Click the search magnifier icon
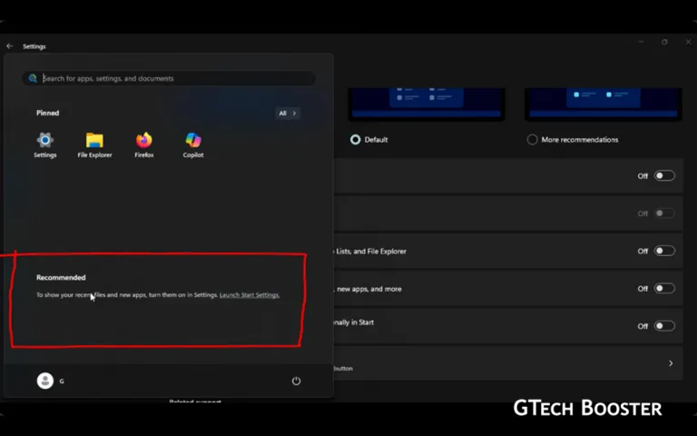This screenshot has height=436, width=697. pyautogui.click(x=33, y=78)
